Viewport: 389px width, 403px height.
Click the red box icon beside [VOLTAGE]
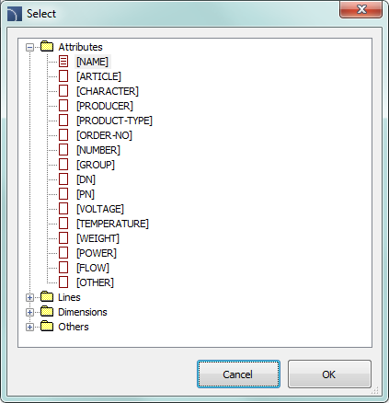point(63,209)
